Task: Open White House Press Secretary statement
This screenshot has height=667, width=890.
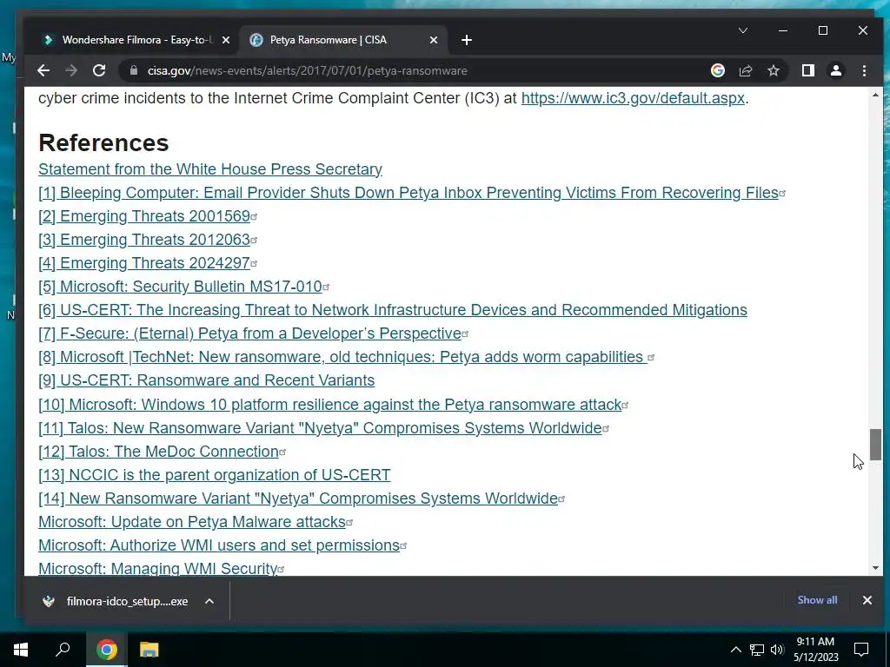Action: point(210,169)
